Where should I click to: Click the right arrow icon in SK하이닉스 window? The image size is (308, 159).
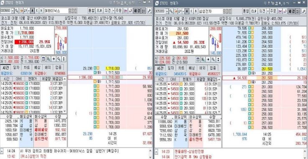tap(53, 59)
